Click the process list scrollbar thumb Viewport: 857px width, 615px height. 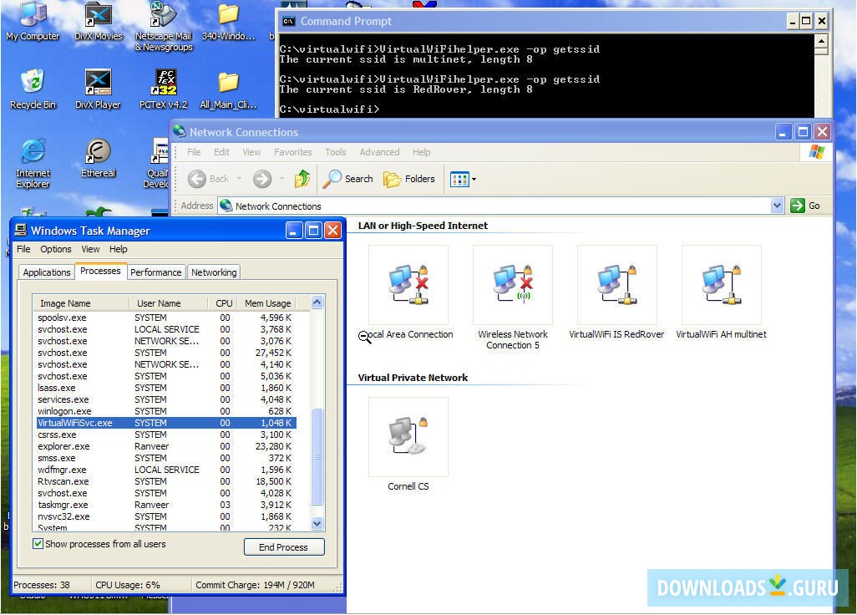[x=317, y=456]
